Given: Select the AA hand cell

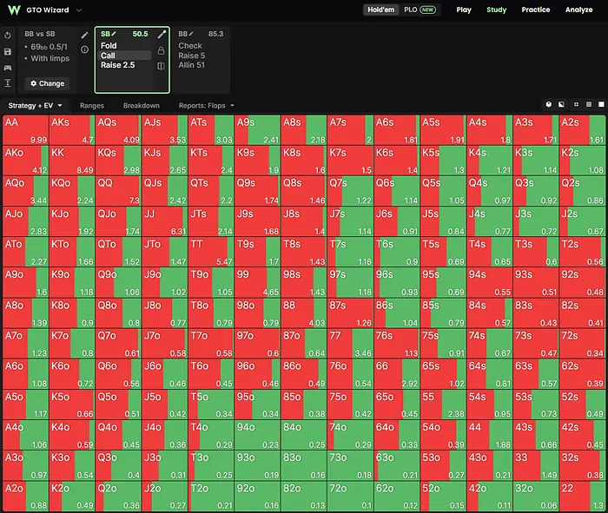Looking at the screenshot, I should tap(25, 130).
